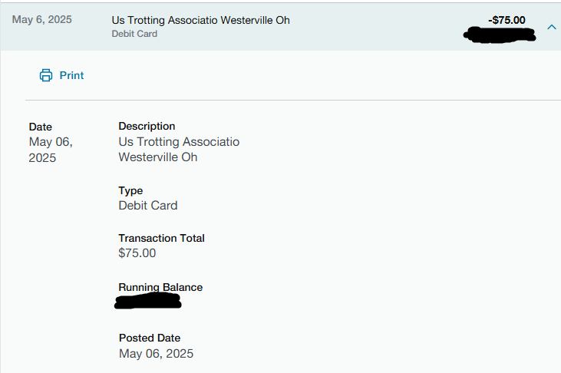Select the May 06, 2025 value under Posted Date
561x373 pixels.
click(x=156, y=354)
